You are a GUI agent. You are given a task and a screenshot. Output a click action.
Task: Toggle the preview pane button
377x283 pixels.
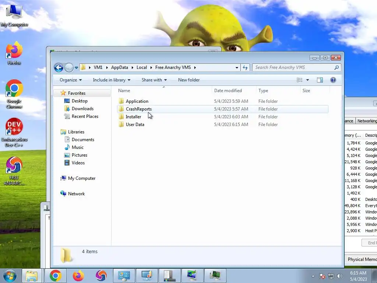[320, 80]
